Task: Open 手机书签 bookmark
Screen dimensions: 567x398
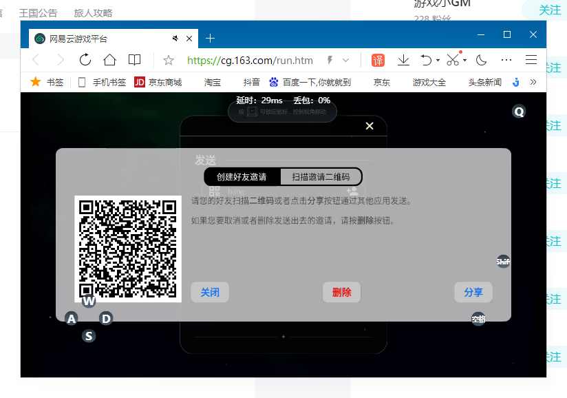Action: pos(102,83)
